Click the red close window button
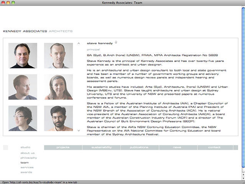The image size is (245, 184). pyautogui.click(x=3, y=3)
